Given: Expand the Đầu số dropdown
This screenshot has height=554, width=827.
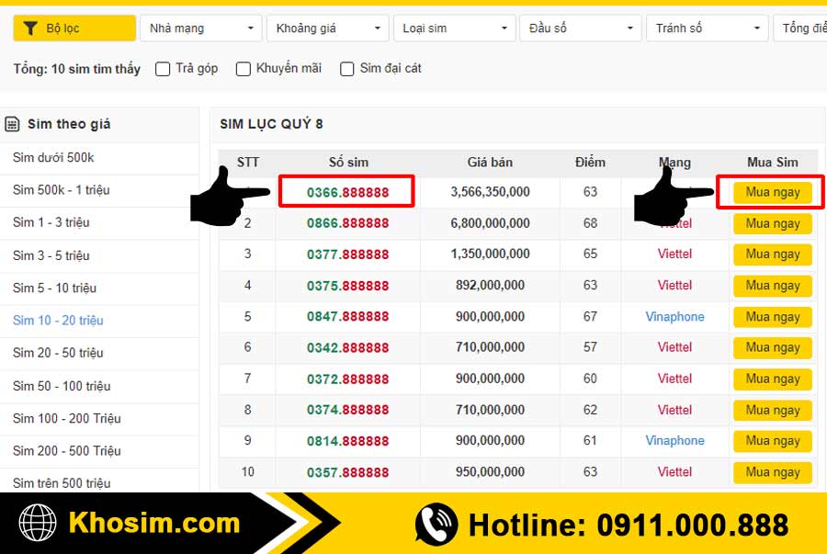Looking at the screenshot, I should (x=580, y=28).
